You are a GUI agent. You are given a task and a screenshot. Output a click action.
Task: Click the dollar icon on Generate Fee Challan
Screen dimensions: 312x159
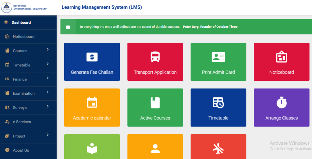tap(92, 57)
